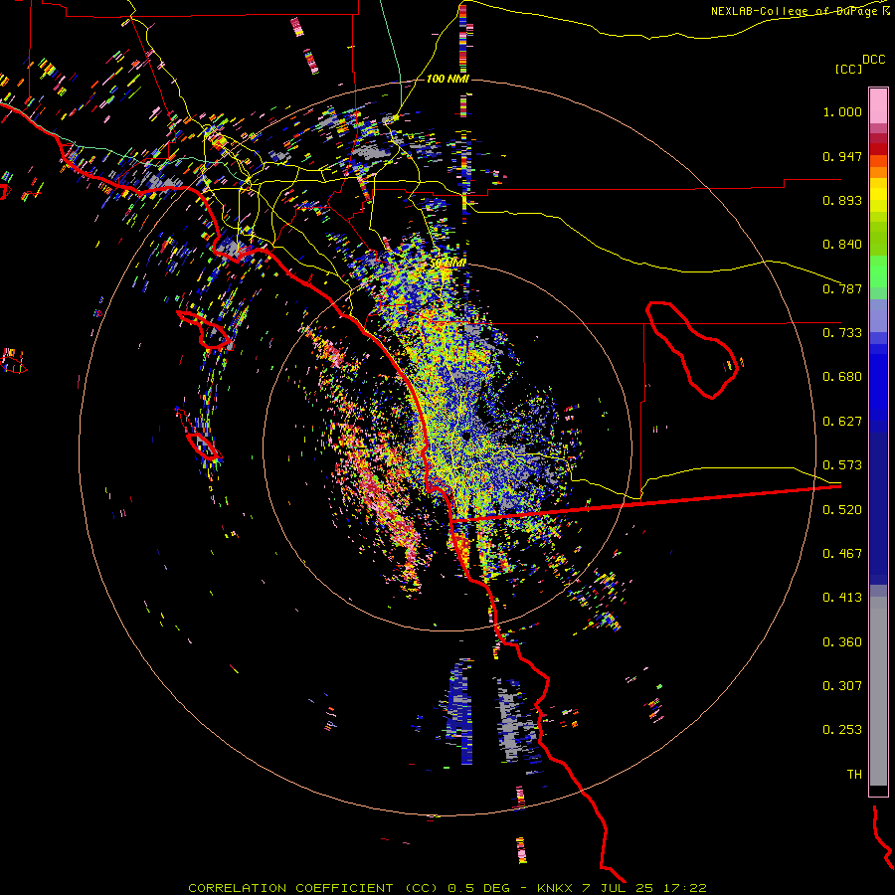
Task: Select the 0.733 scale value
Action: 842,333
